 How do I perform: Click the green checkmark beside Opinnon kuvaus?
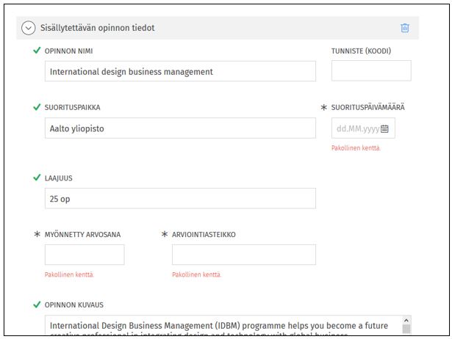pos(37,305)
